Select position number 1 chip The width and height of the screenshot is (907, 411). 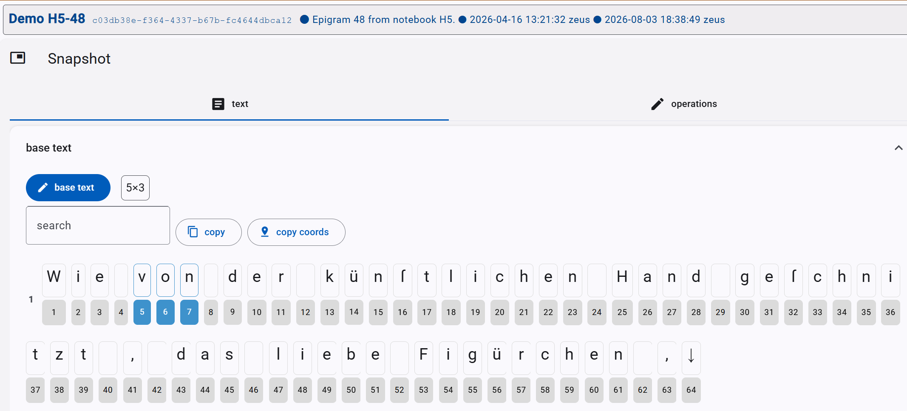pos(54,312)
